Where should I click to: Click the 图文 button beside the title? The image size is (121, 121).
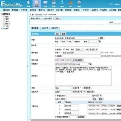click(x=102, y=38)
